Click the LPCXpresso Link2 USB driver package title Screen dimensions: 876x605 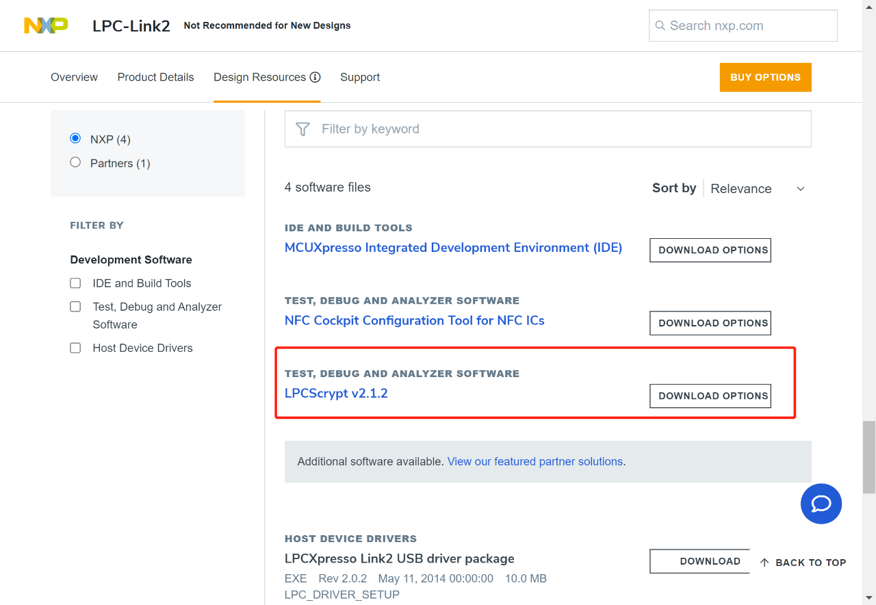(400, 558)
